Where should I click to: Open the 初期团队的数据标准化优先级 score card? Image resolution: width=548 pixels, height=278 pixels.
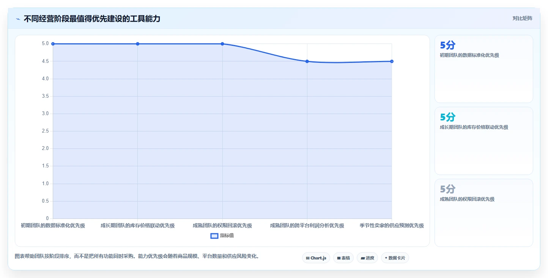point(484,69)
